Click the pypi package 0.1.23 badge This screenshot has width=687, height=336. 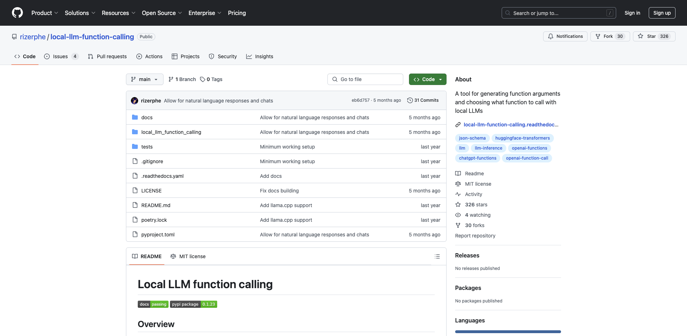194,304
